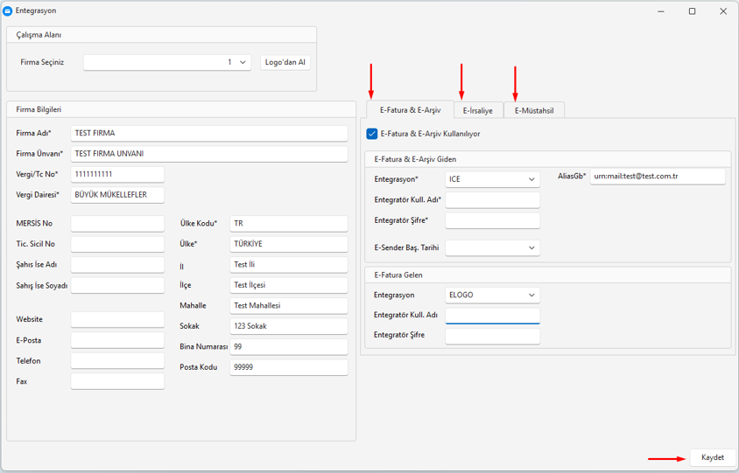This screenshot has width=739, height=473.
Task: Expand the ELOGO integration dropdown
Action: pyautogui.click(x=492, y=296)
